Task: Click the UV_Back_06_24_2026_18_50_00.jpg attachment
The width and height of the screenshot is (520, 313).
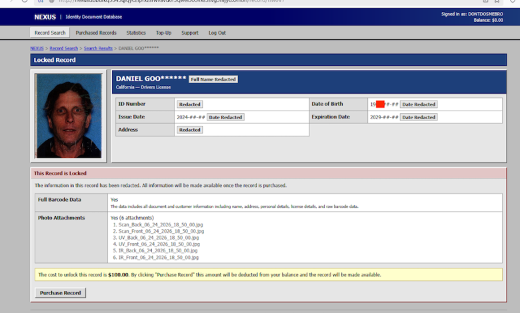Action: (159, 238)
